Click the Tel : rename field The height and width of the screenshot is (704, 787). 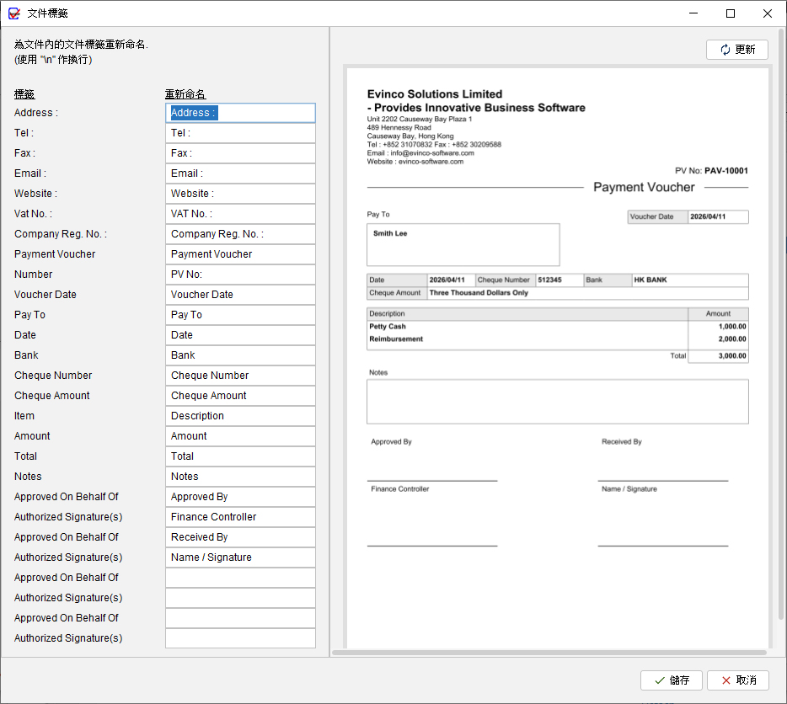click(240, 133)
